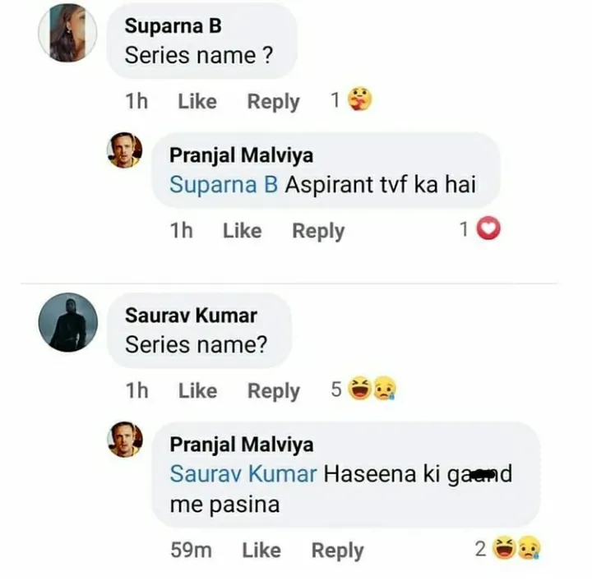592x581 pixels.
Task: Reply to Suparna B's comment
Action: (273, 102)
